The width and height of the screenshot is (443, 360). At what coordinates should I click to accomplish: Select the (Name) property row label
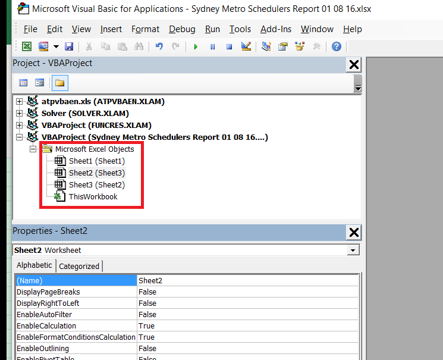click(76, 280)
